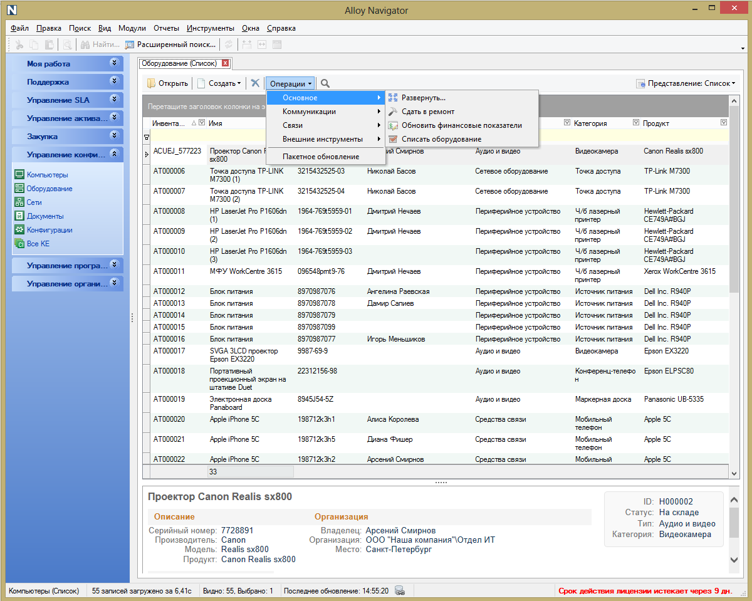The image size is (752, 601).
Task: Click cell Ангелина Раевская
Action: point(398,291)
